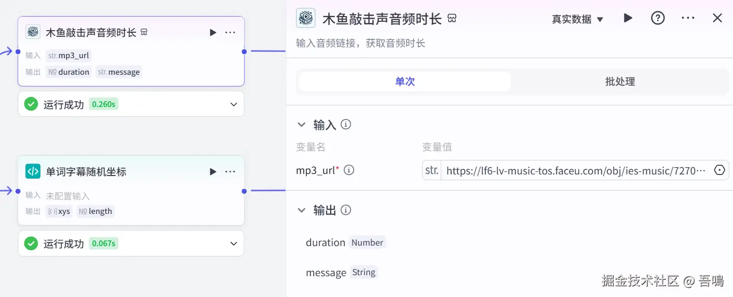733x297 pixels.
Task: Run the 木鱼敲击声音频时长 node on canvas
Action: 213,33
